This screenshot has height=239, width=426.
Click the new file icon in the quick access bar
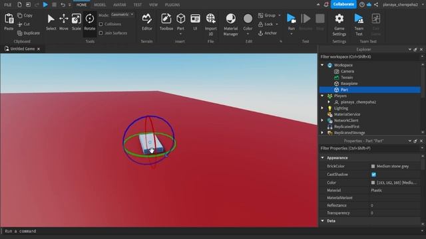tap(19, 5)
